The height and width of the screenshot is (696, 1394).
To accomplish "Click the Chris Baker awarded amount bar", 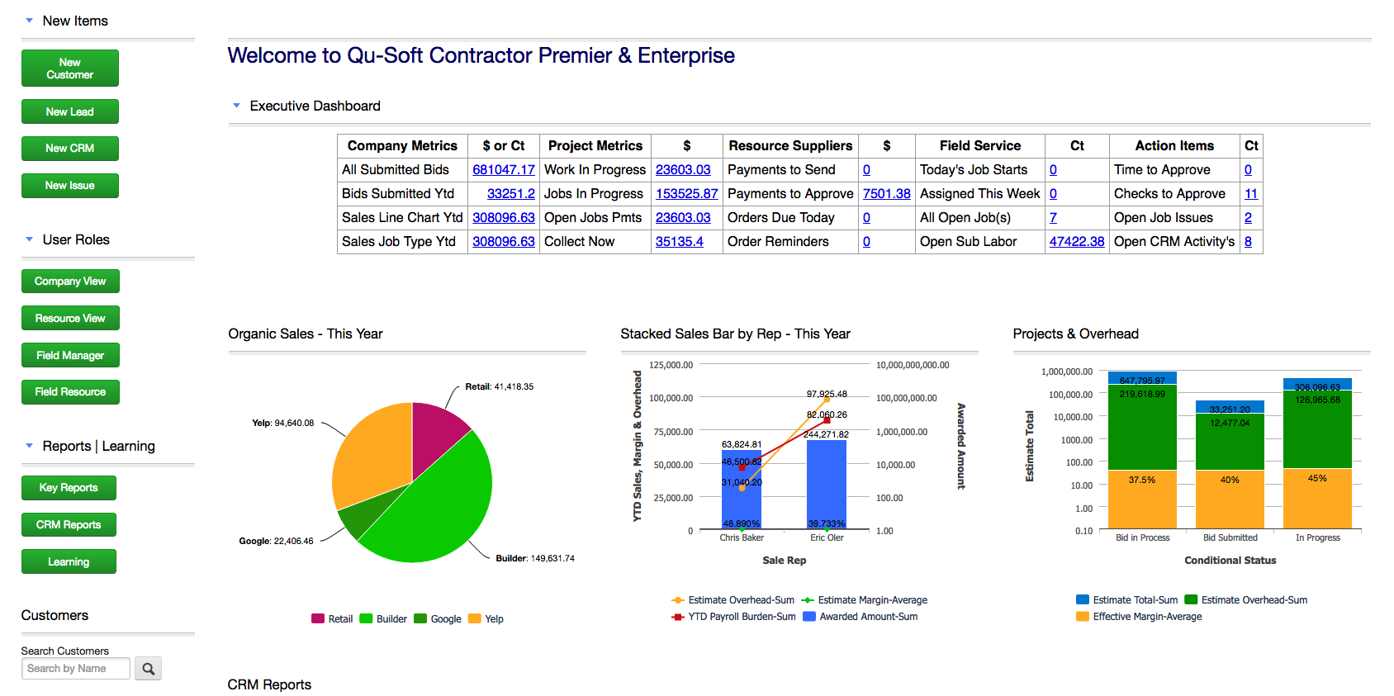I will tap(742, 490).
